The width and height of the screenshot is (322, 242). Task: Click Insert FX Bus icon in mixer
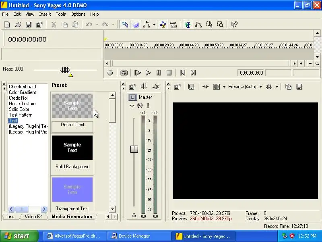[x=156, y=87]
